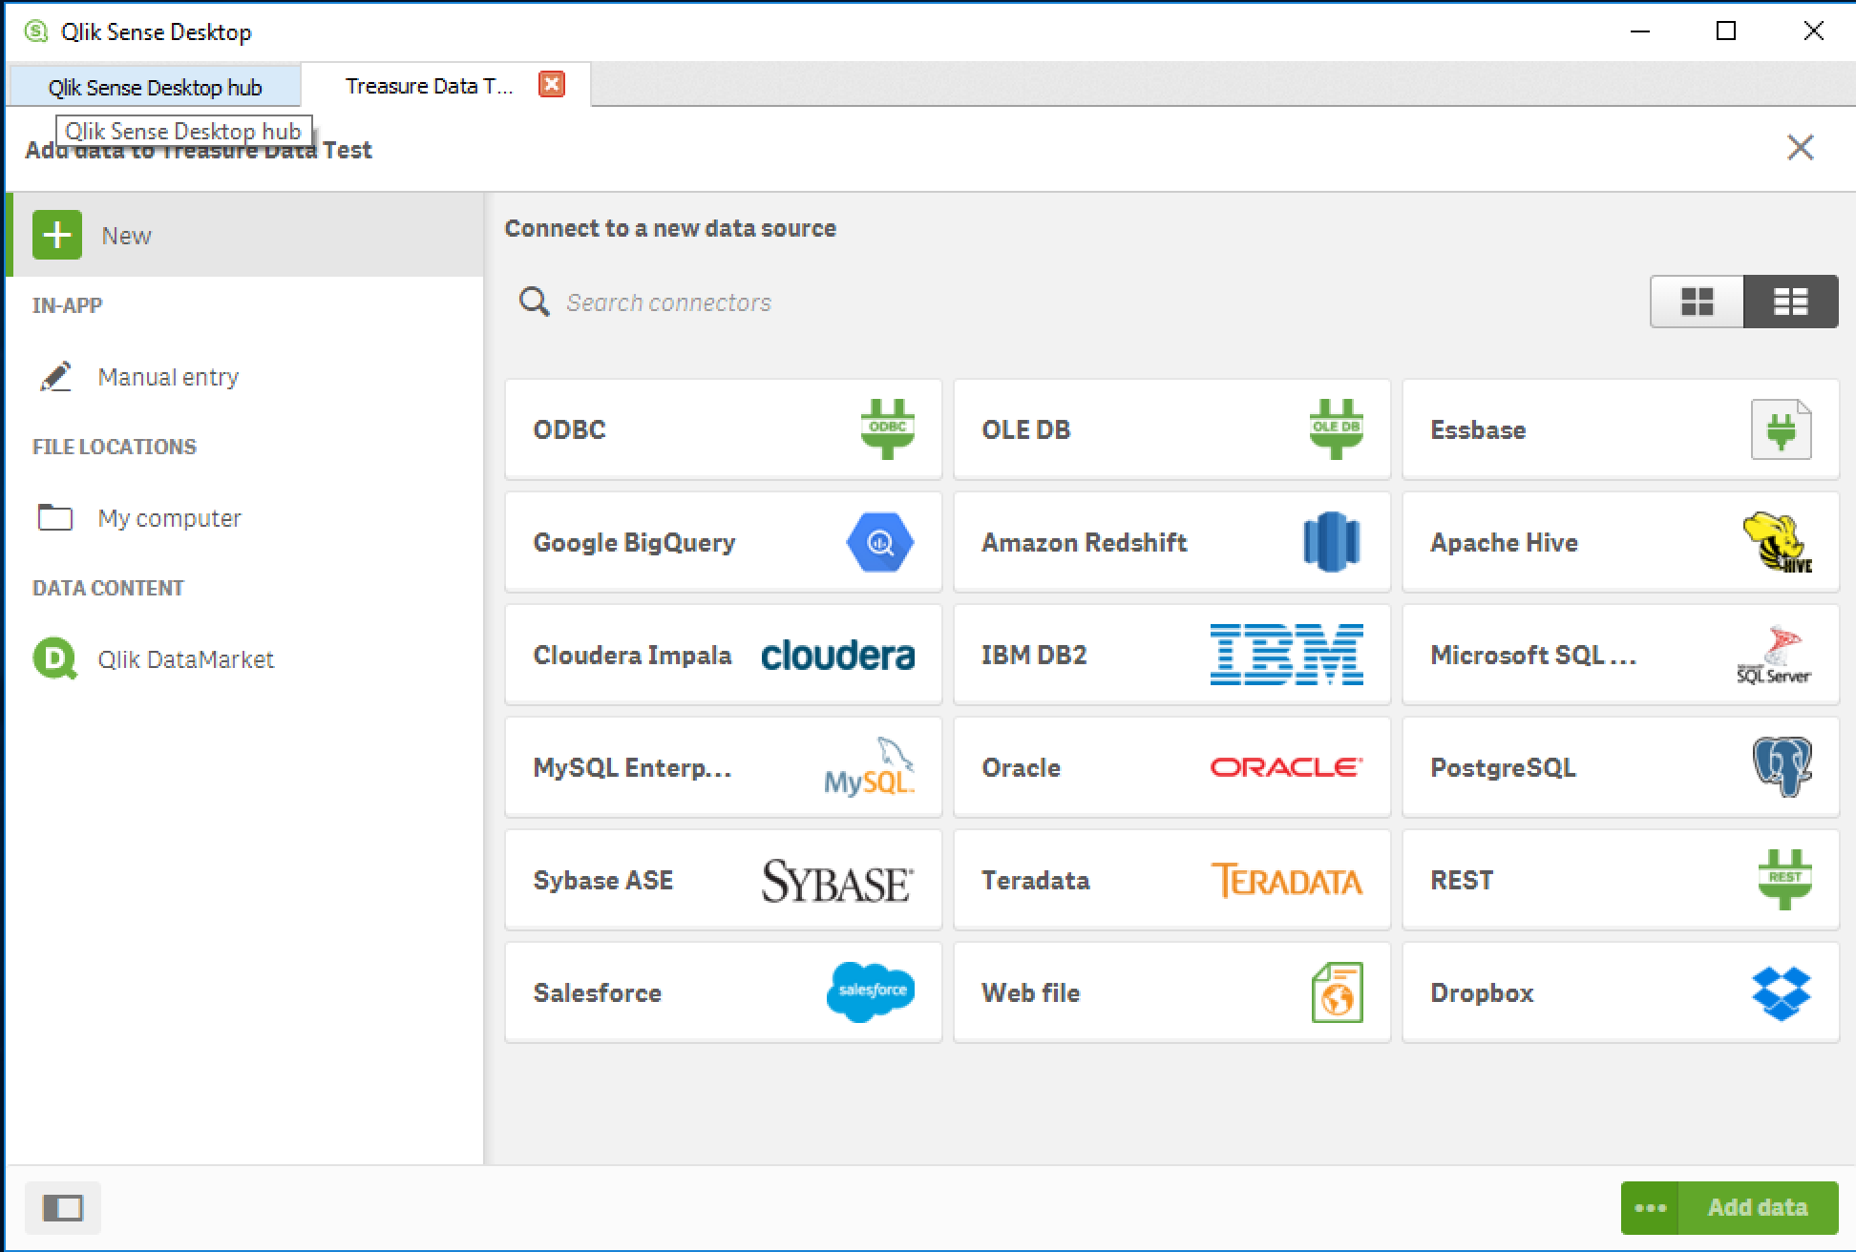Choose the Apache Hive data source
The image size is (1856, 1252).
(1618, 542)
